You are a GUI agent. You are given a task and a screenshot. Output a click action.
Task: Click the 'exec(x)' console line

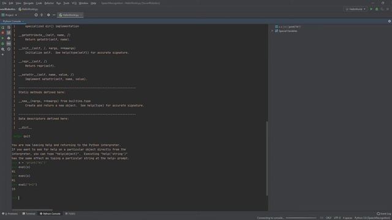(x=24, y=176)
